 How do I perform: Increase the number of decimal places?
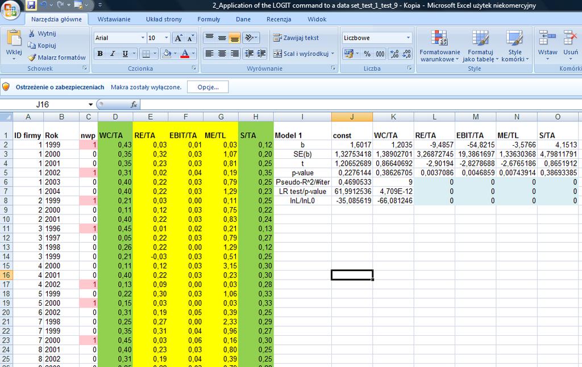coord(394,54)
